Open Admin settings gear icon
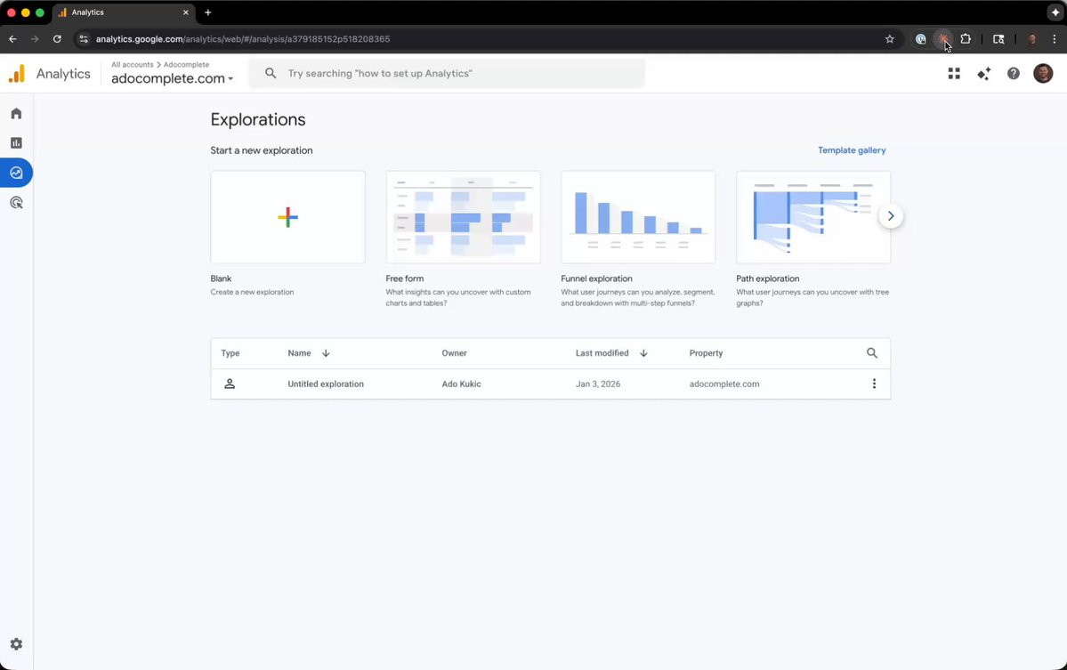The image size is (1067, 670). click(16, 644)
